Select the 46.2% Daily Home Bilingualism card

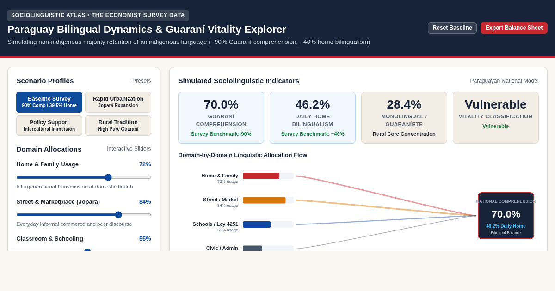313,118
